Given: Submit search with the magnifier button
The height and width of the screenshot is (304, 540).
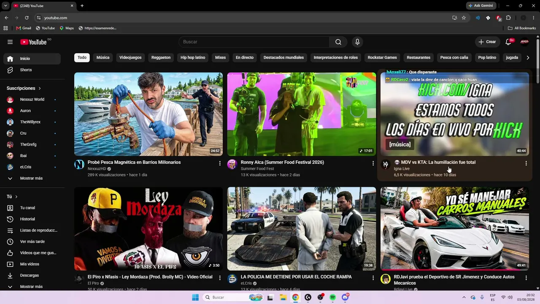Looking at the screenshot, I should [338, 42].
